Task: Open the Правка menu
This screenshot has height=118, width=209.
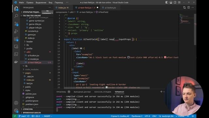Action: [30, 3]
